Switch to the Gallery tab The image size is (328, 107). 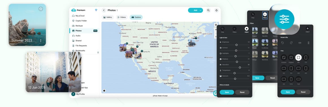click(x=108, y=17)
